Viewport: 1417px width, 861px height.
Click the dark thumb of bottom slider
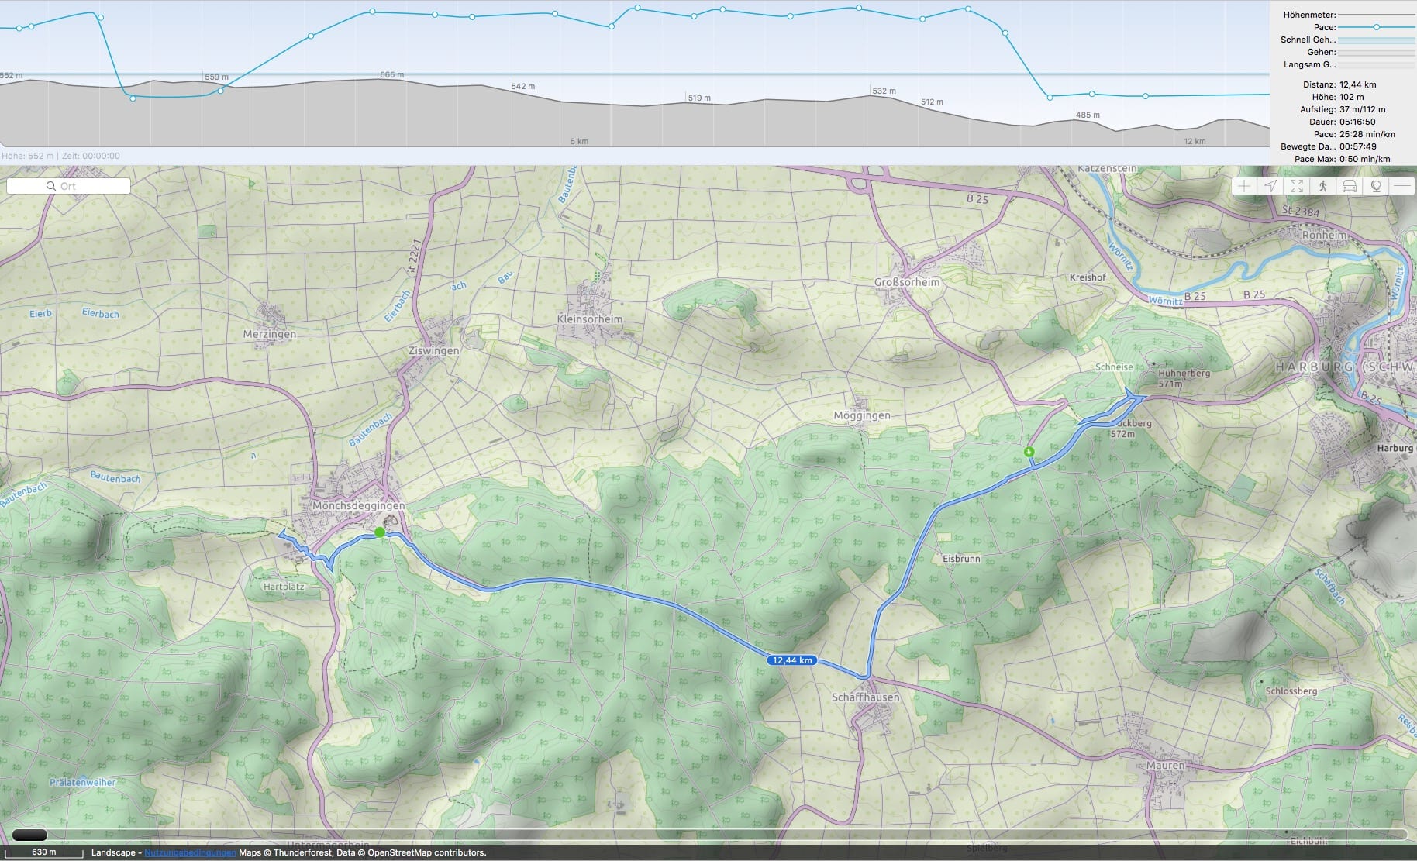(29, 835)
